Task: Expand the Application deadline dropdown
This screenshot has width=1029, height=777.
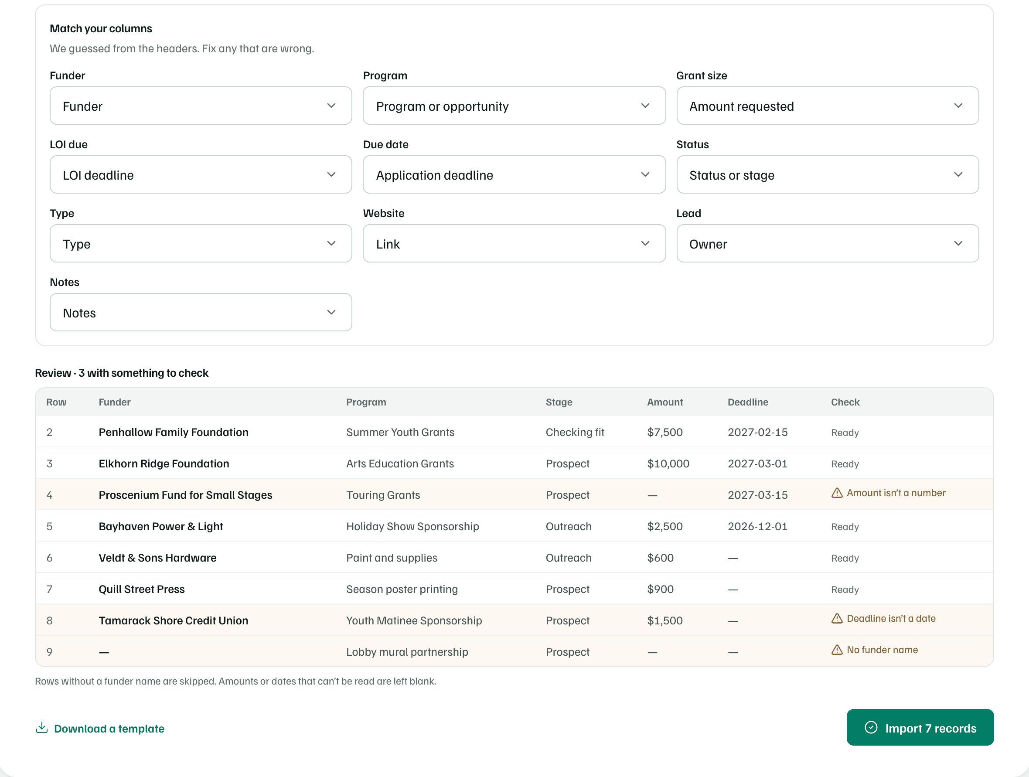Action: point(514,174)
